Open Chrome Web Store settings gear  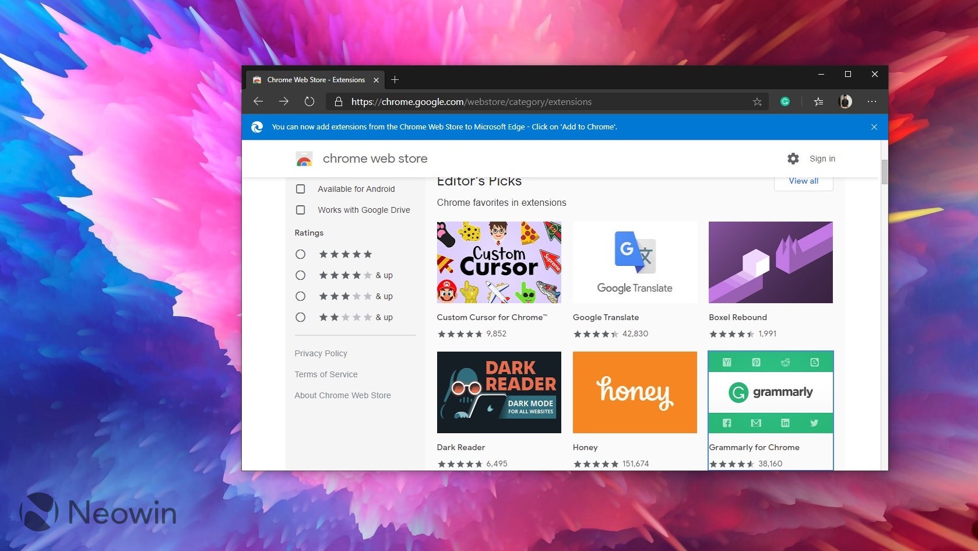(x=793, y=158)
